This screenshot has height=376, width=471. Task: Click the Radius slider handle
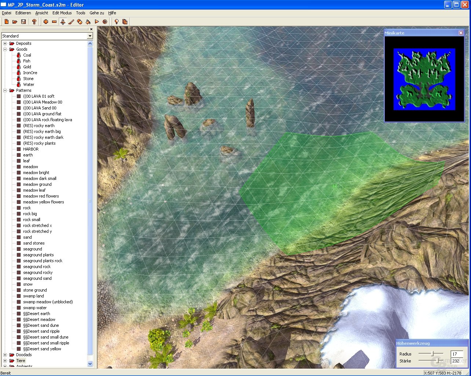click(x=433, y=354)
